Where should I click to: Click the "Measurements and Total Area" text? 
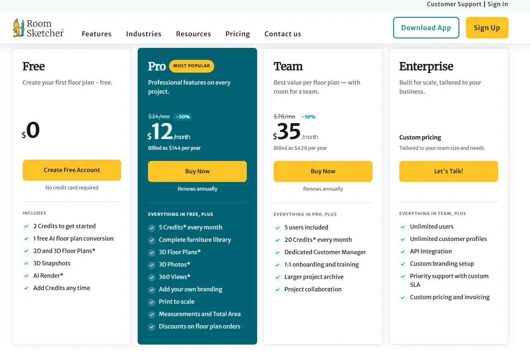click(200, 314)
